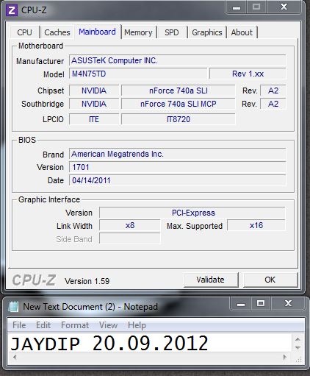Open the File menu in Notepad

point(19,325)
